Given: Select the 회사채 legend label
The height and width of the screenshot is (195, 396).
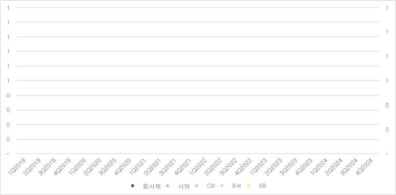Looking at the screenshot, I should pos(152,186).
